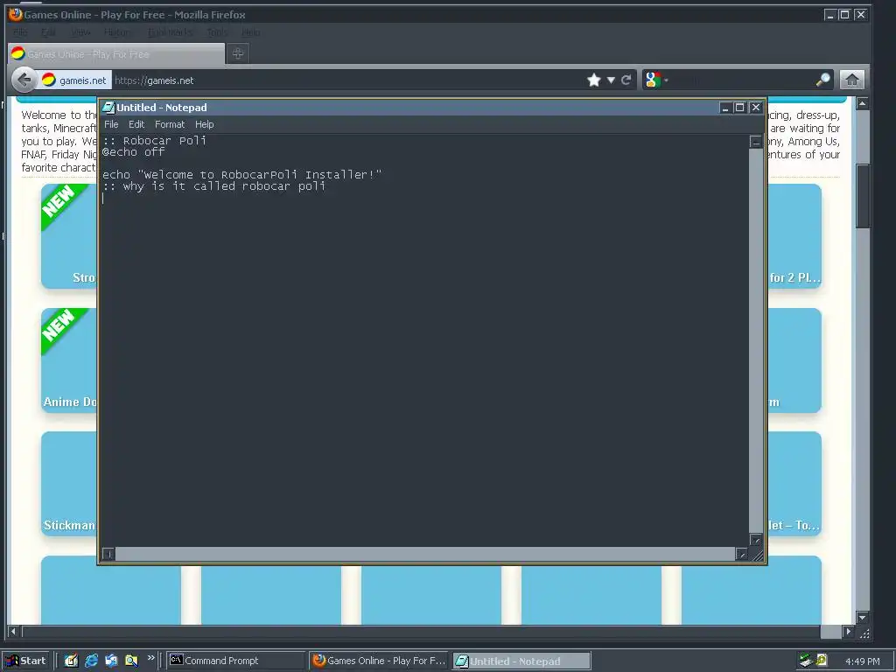Click the 'Welcome to RobocarPoli Installer' echo line
This screenshot has height=672, width=896.
point(241,174)
